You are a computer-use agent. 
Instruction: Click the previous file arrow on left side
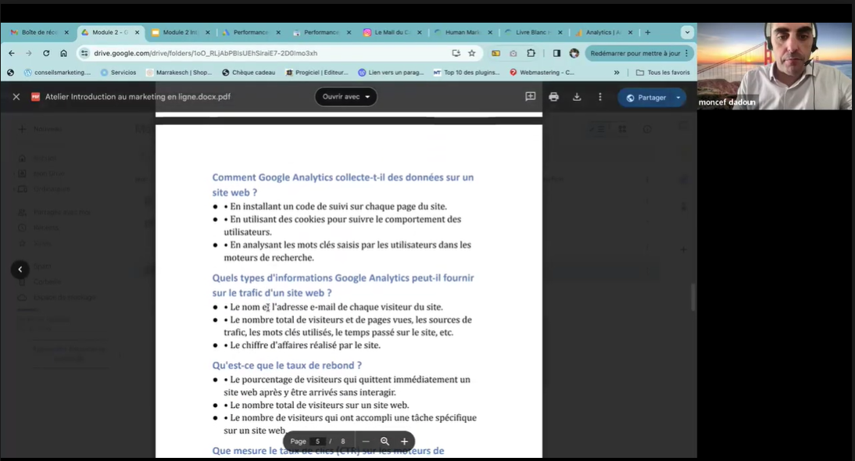coord(20,270)
